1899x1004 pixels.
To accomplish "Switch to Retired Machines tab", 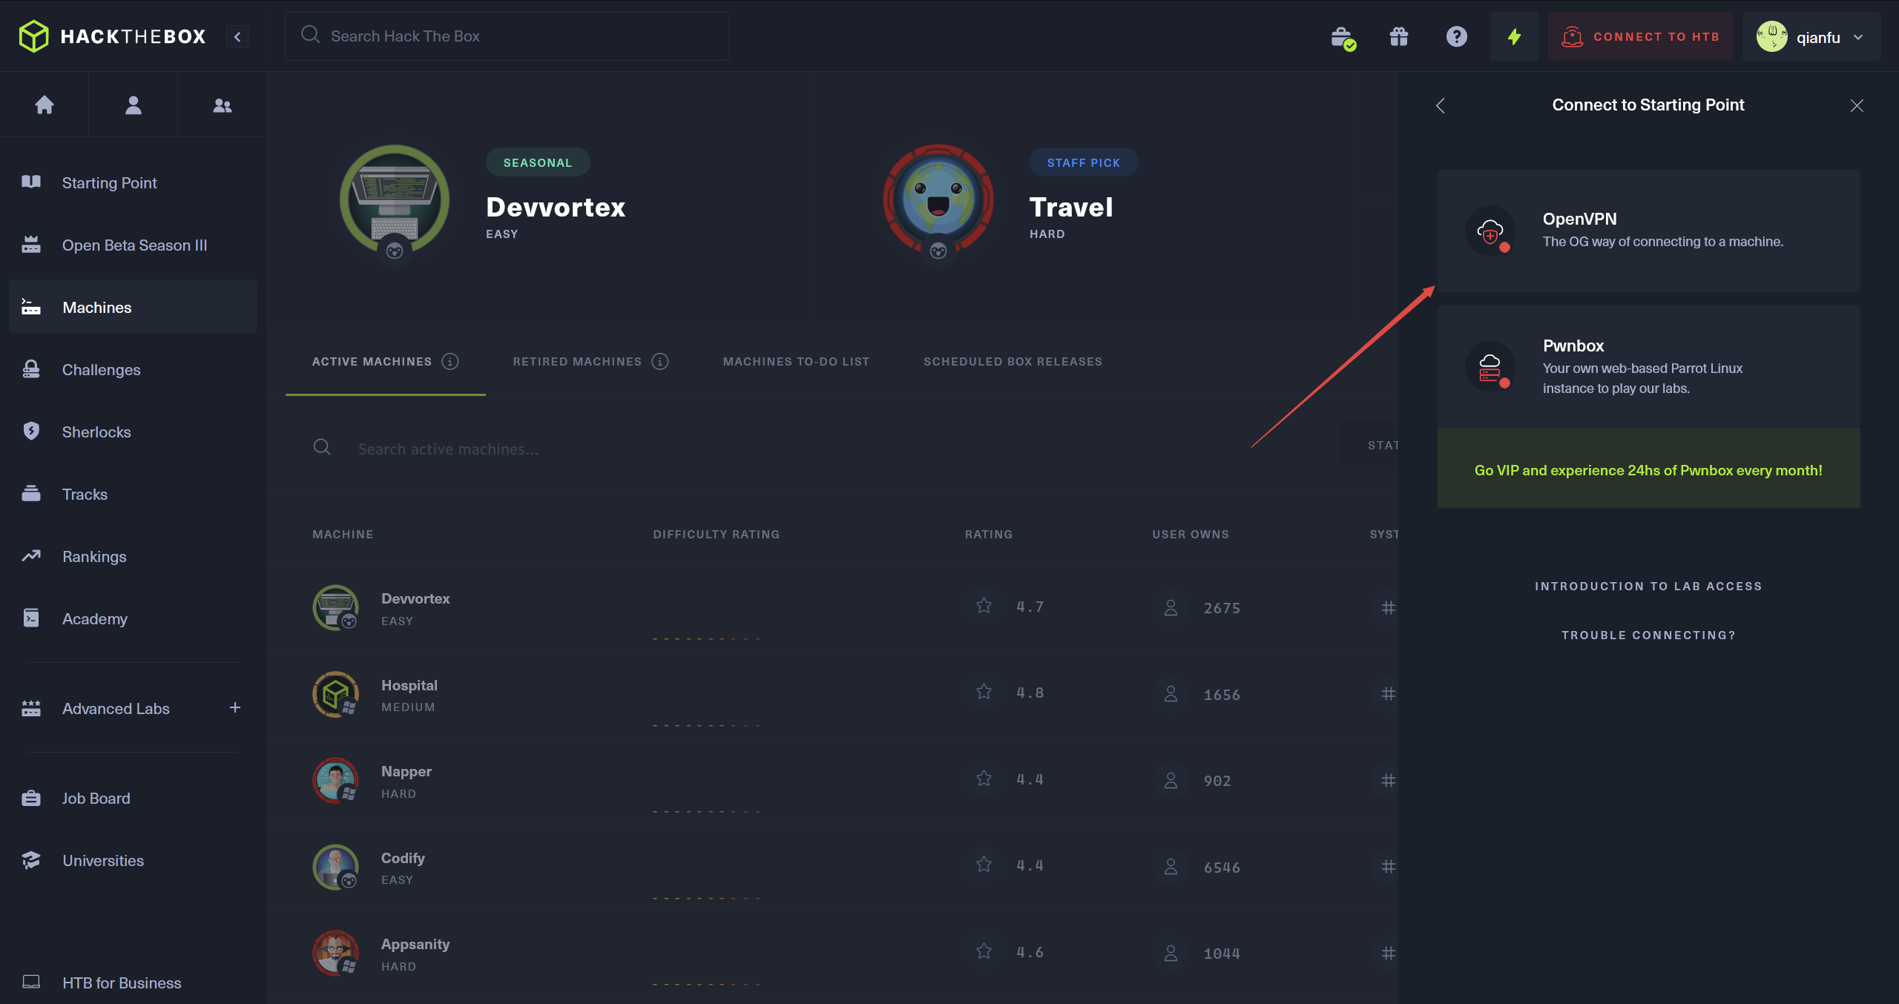I will (x=577, y=361).
